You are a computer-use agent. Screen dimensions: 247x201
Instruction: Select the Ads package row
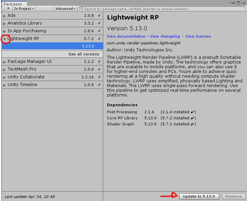pos(52,15)
